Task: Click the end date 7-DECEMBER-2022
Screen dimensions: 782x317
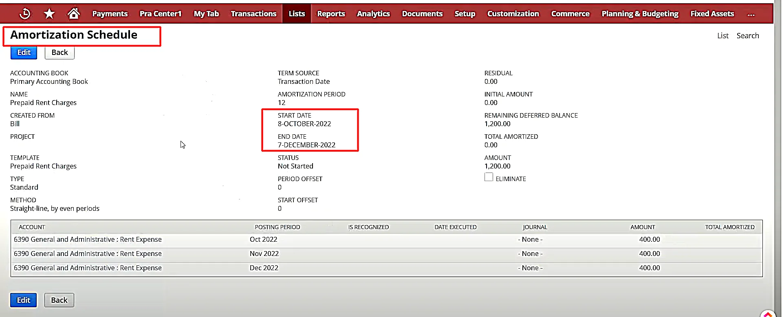Action: pos(306,145)
